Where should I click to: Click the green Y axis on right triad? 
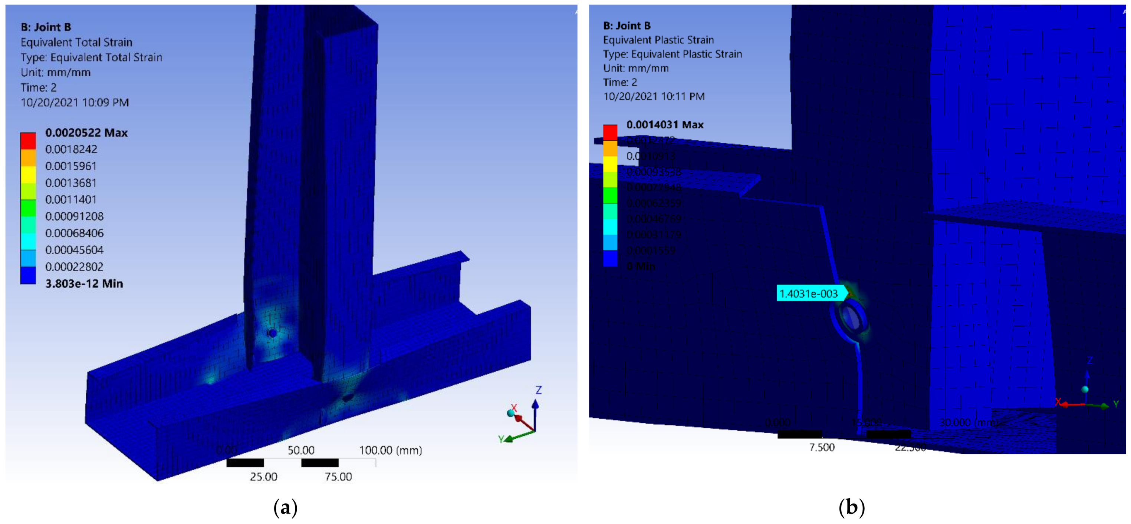coord(1099,406)
